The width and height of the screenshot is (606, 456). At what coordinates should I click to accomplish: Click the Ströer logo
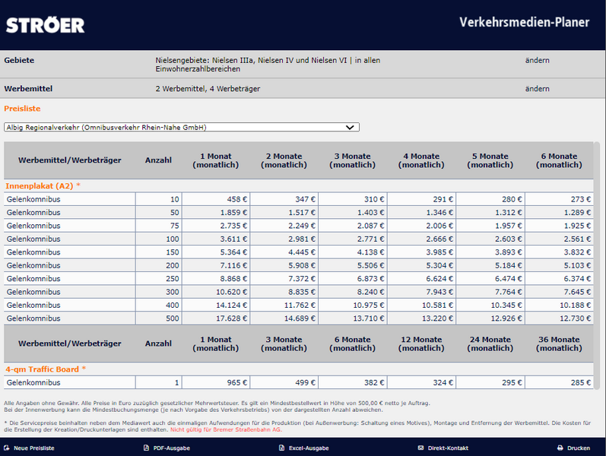point(45,26)
